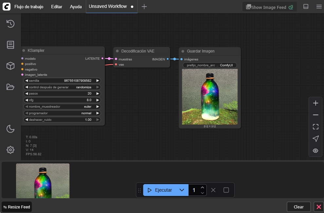Open the workflows folder sidebar panel
Viewport: 324px width, 213px height.
[10, 87]
